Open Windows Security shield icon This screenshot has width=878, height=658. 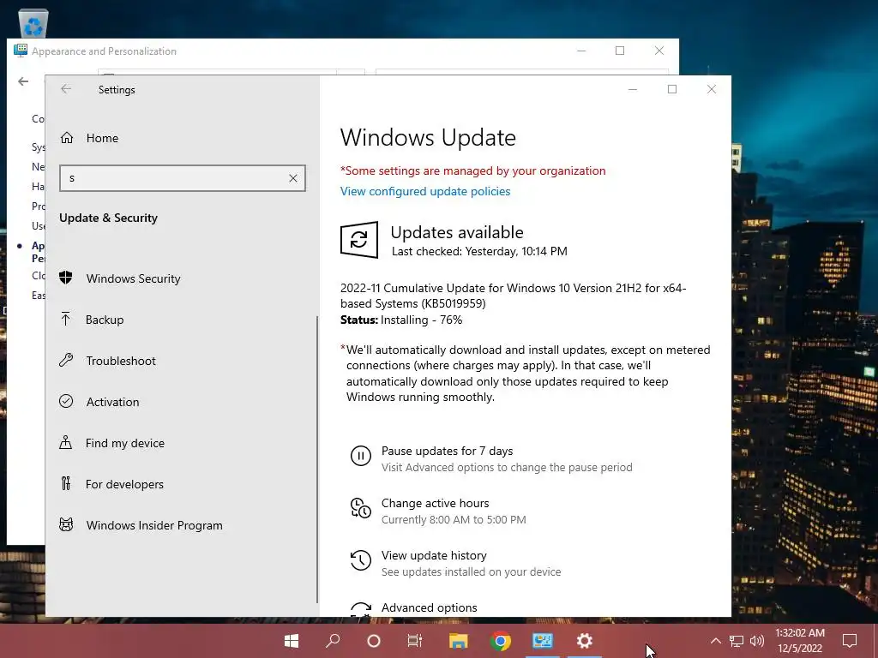66,278
